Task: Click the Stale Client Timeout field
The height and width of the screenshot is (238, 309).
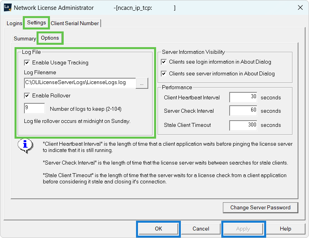Action: [x=243, y=125]
